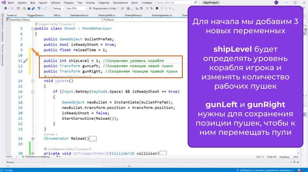Click the bookmark toolbar icon
This screenshot has height=172, width=308.
pyautogui.click(x=157, y=8)
